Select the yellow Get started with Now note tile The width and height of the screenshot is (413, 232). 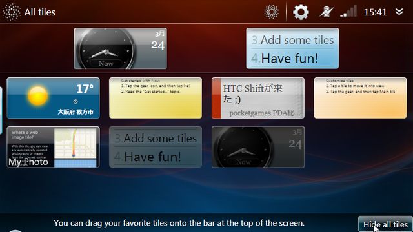click(156, 98)
